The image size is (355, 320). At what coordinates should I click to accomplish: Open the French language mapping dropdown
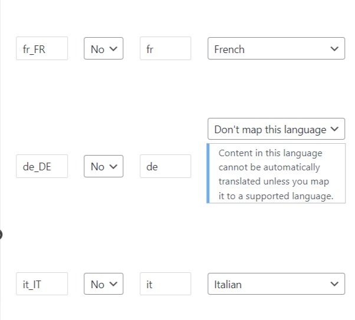click(276, 49)
